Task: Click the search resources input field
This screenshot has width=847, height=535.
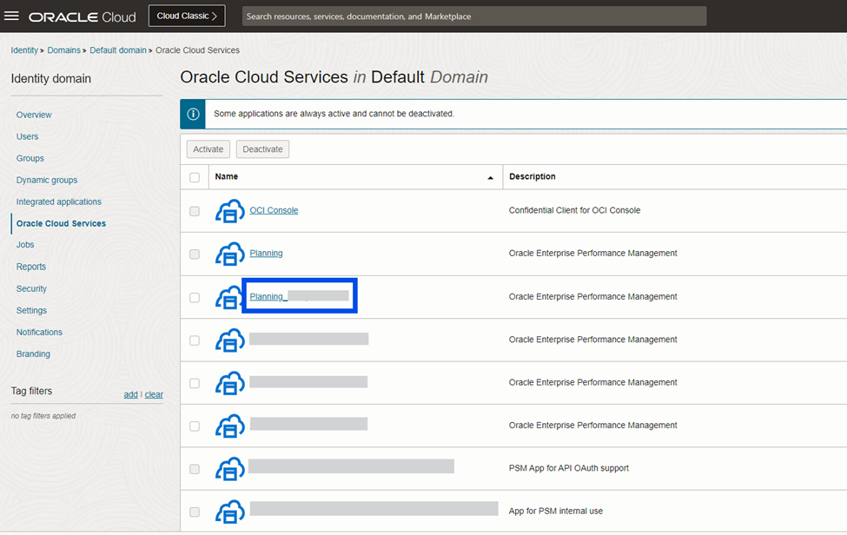Action: click(x=473, y=16)
